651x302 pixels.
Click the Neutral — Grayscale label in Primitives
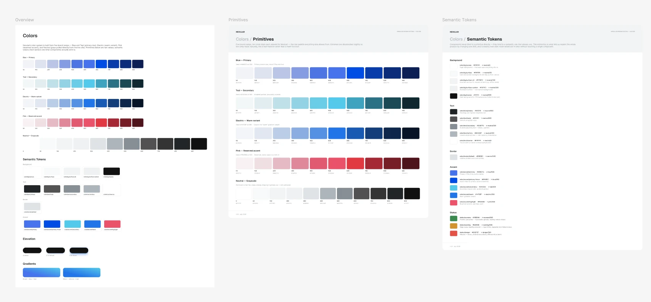(246, 181)
